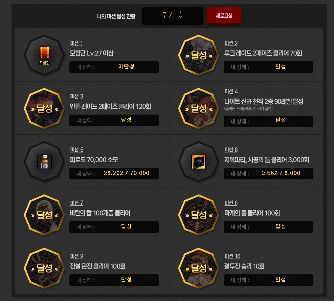
Task: Open the 미션 10 title link
Action: pyautogui.click(x=232, y=256)
